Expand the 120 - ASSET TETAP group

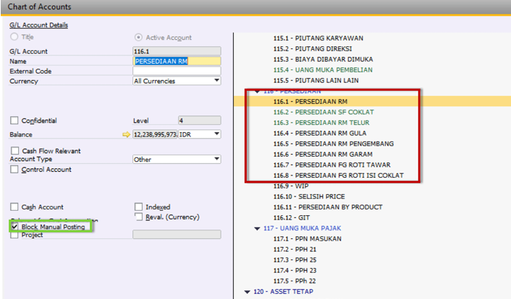[247, 292]
